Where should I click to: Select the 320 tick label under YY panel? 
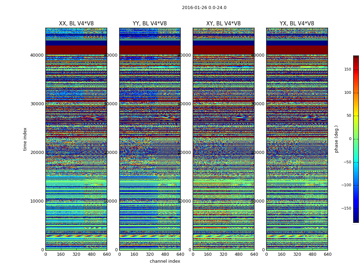click(150, 254)
